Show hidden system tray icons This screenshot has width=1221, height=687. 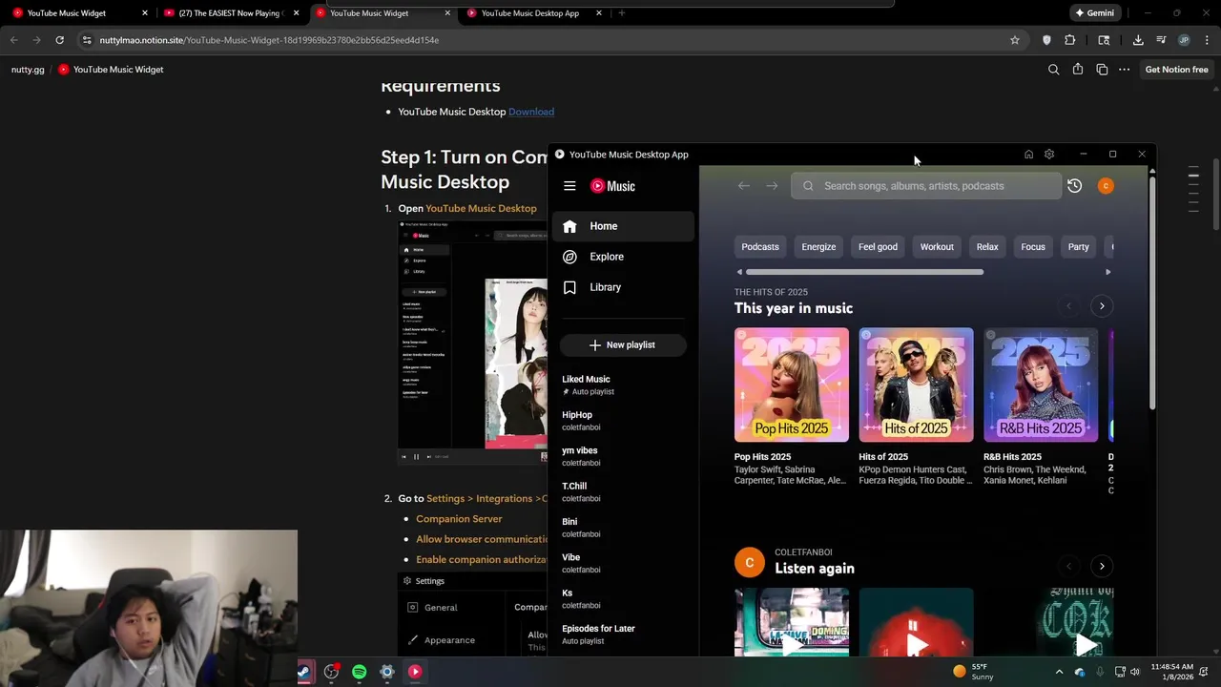(1059, 672)
